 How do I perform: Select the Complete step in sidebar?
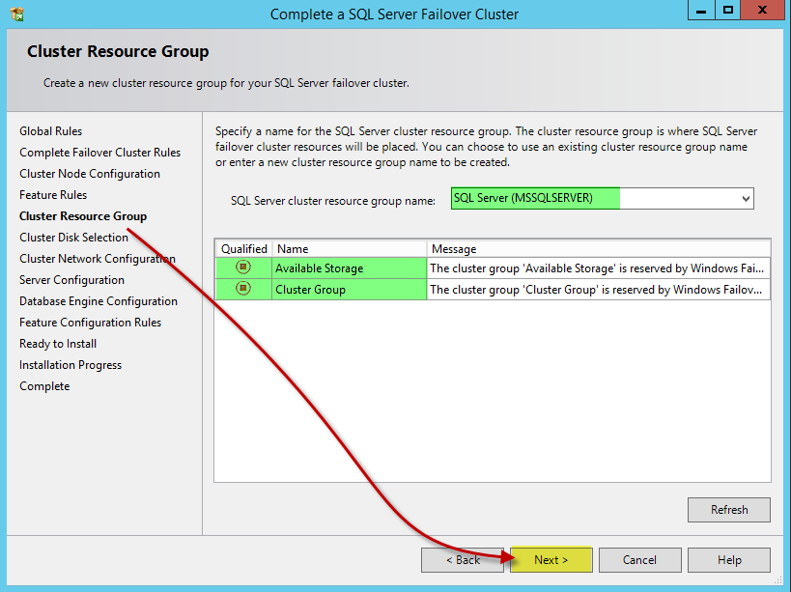tap(44, 386)
